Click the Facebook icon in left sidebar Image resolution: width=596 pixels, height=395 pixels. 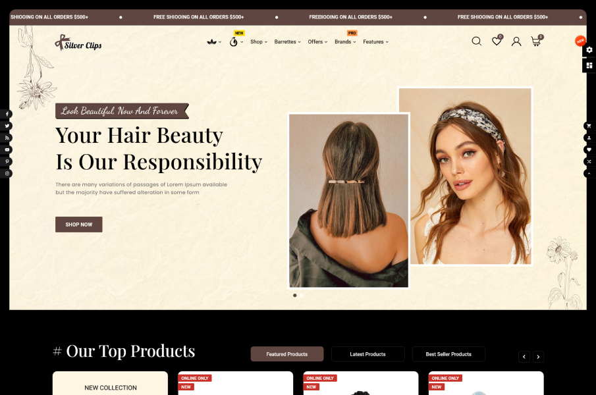click(x=8, y=114)
